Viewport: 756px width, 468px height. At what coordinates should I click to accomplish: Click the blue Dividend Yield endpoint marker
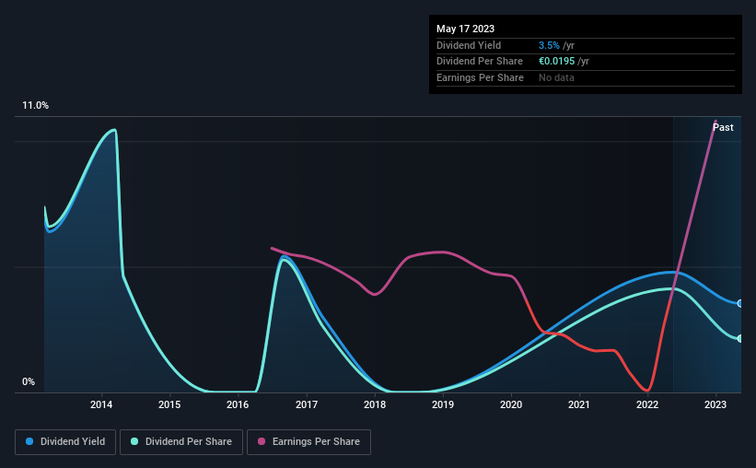click(x=740, y=303)
